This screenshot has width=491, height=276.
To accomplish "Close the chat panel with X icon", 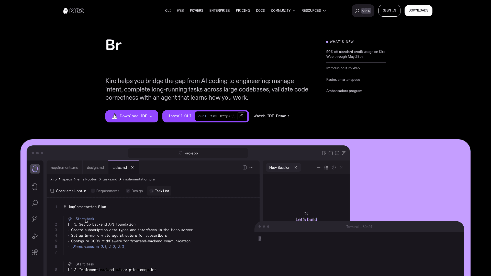I will coord(341,168).
